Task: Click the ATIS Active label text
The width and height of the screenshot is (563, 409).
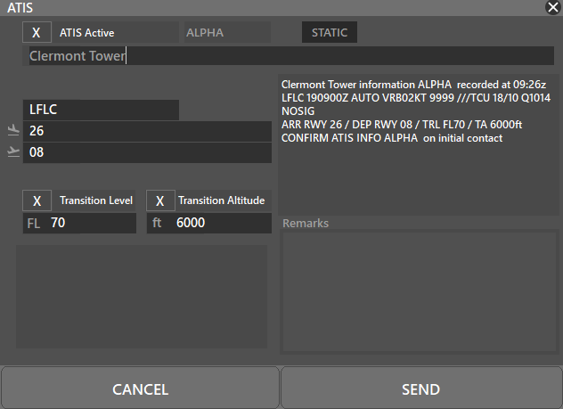Action: (x=87, y=33)
